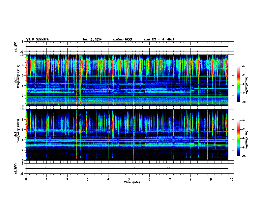Click tick label "2" on the Time axis
The width and height of the screenshot is (261, 201).
coord(67,179)
